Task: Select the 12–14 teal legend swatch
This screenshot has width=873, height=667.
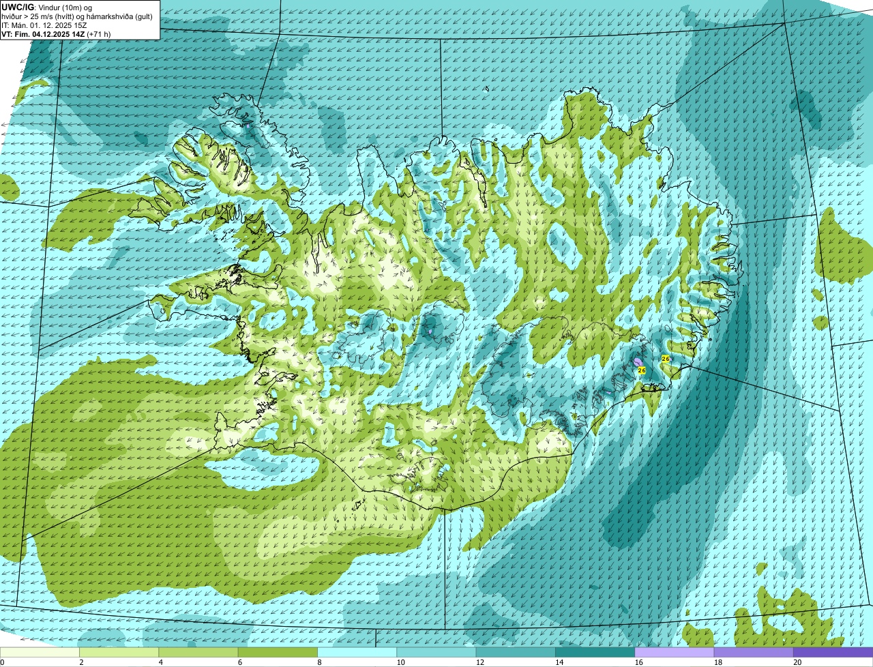Action: [x=516, y=652]
